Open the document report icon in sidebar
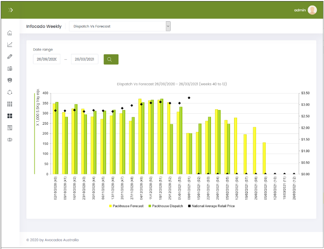 point(10,128)
